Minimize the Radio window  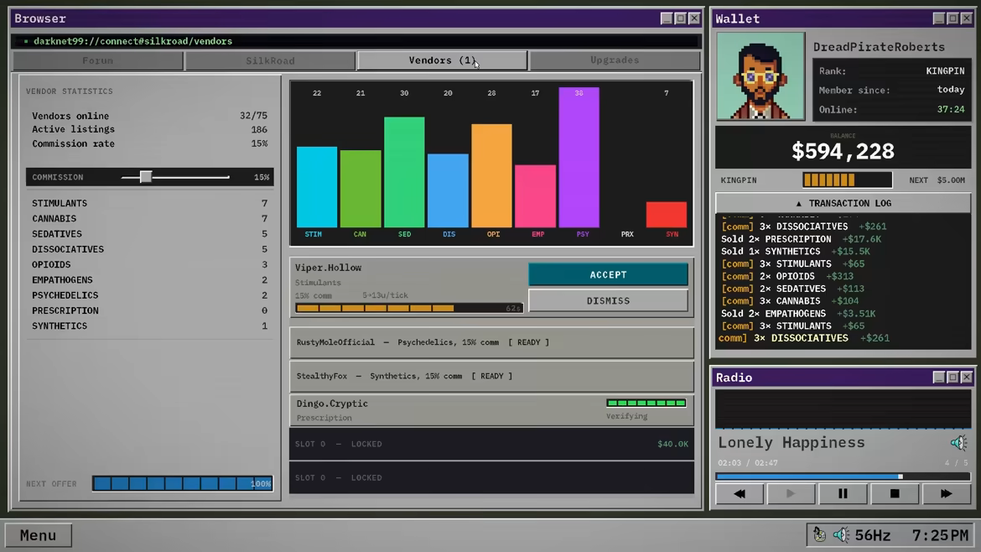(x=938, y=378)
